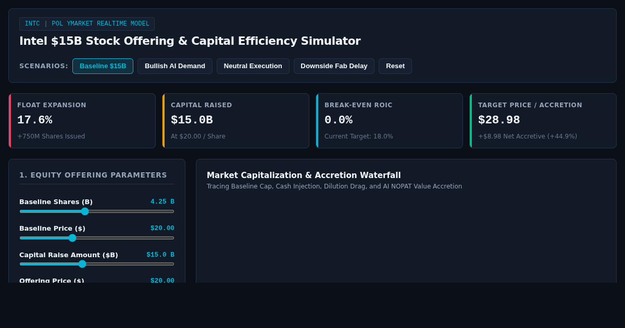The image size is (625, 328).
Task: Open the Capital Raised $15.0B card
Action: point(235,121)
